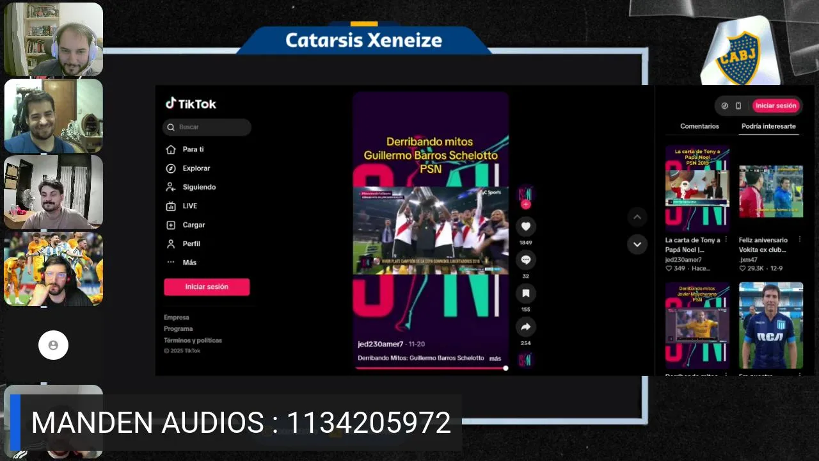Go to next video with down chevron
Image resolution: width=819 pixels, height=461 pixels.
(x=637, y=245)
